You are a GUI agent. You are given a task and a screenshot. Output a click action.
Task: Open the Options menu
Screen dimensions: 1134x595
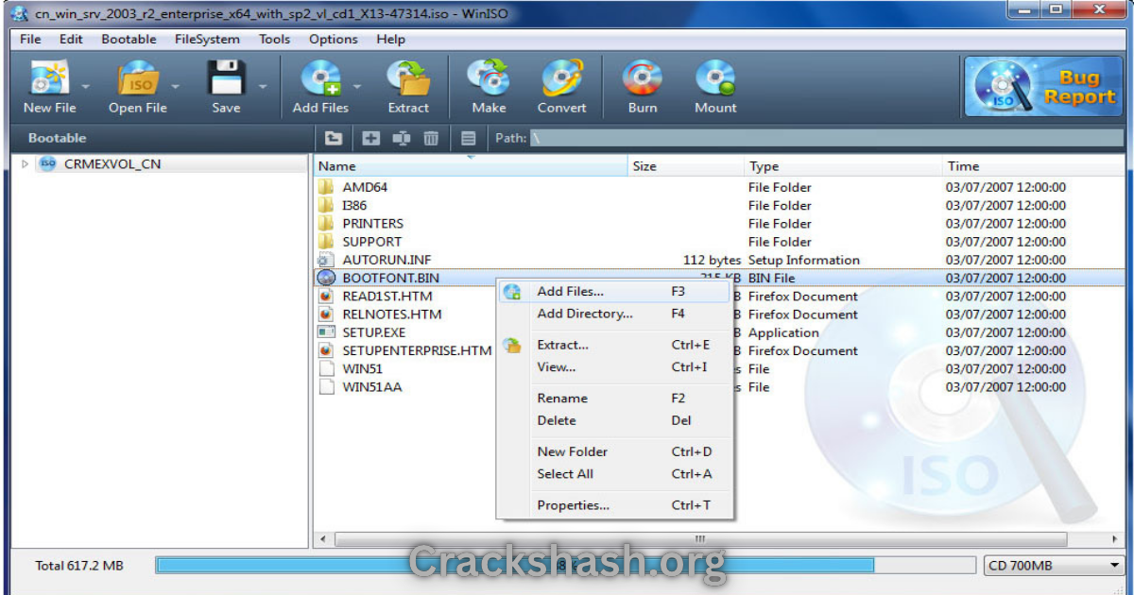(x=334, y=39)
